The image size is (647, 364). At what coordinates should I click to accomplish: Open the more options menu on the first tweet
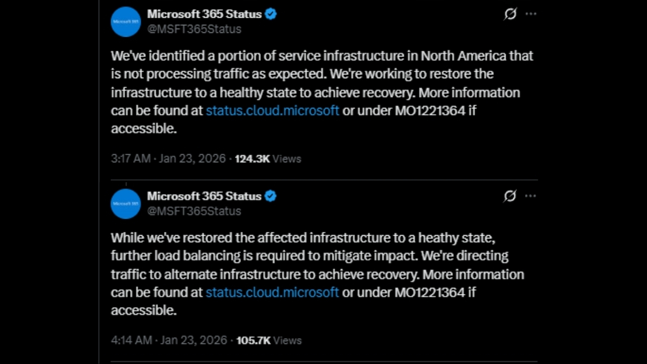pos(531,13)
